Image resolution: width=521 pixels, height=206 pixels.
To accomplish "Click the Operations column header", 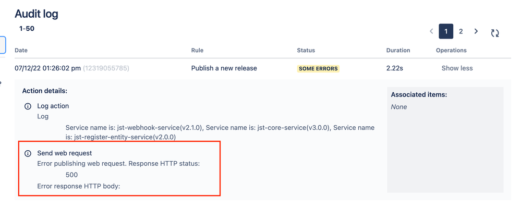I will click(x=451, y=51).
